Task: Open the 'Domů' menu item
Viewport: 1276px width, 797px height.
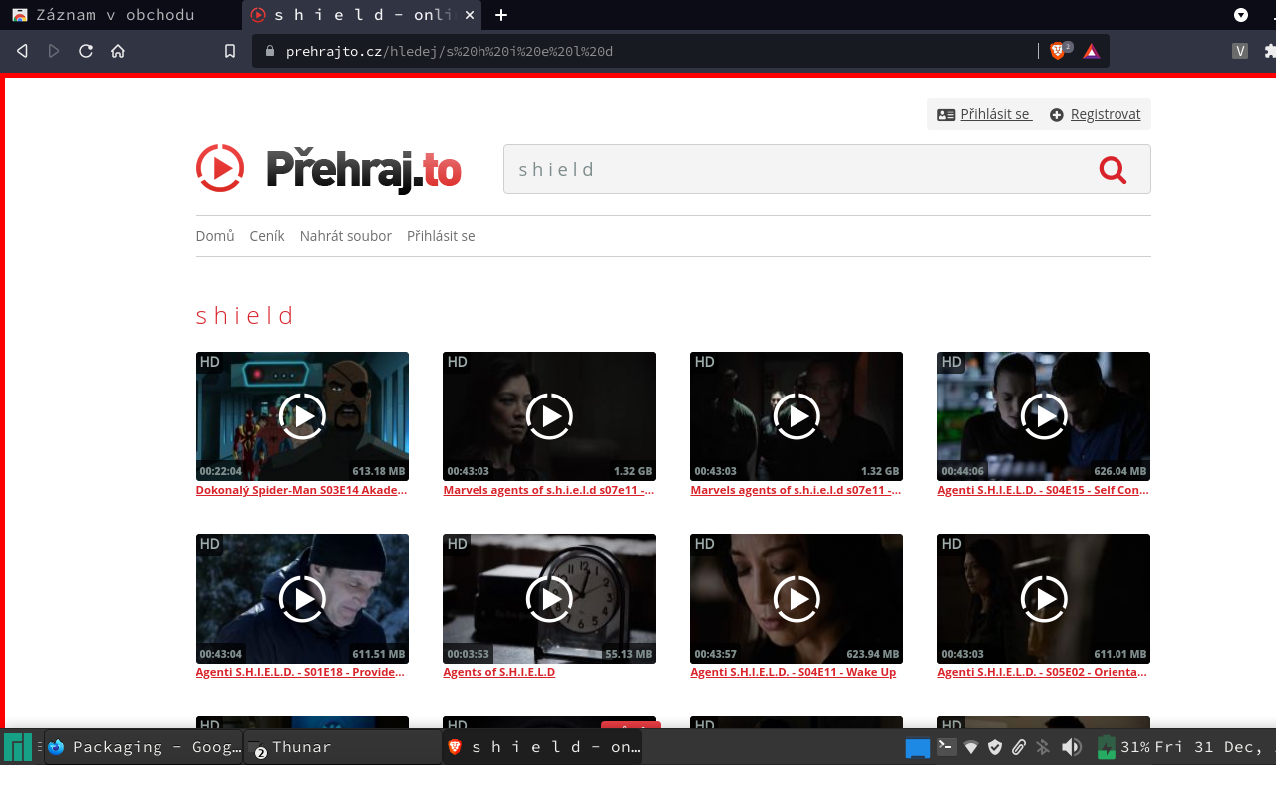Action: click(215, 236)
